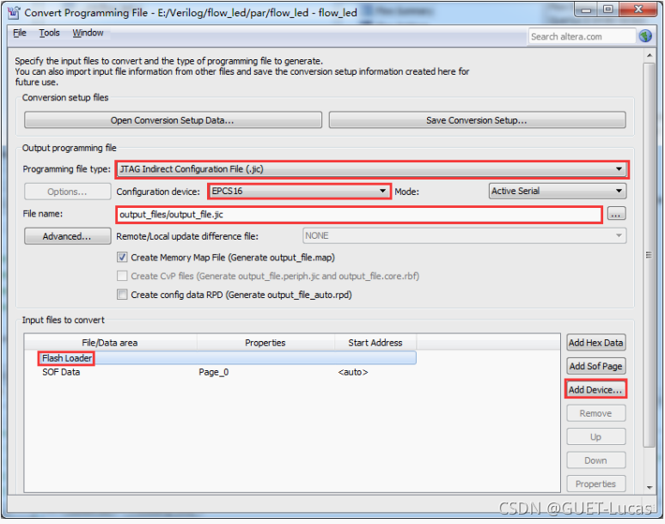Click the <auto> start address cell
665x524 pixels.
(353, 372)
